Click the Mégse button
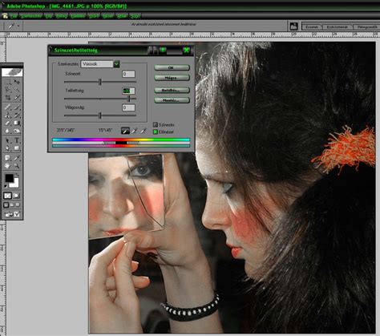 pos(172,78)
